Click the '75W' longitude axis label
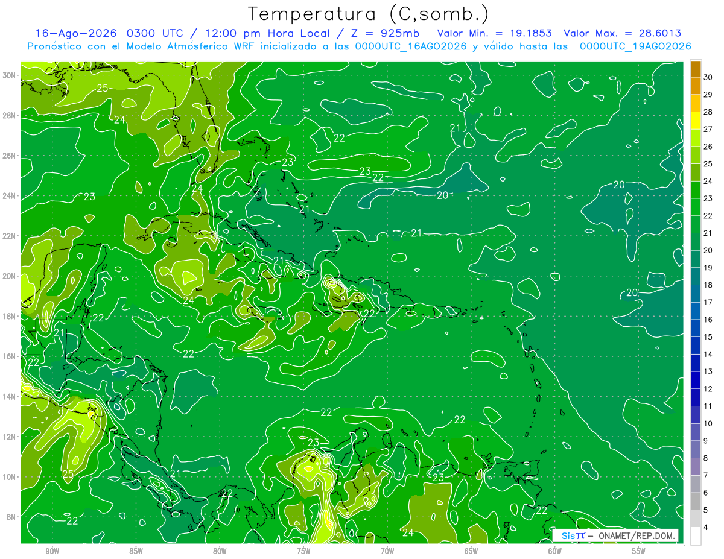724x559 pixels. click(x=303, y=552)
